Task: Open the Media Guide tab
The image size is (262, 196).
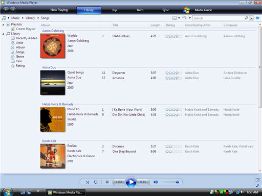Action: (203, 10)
